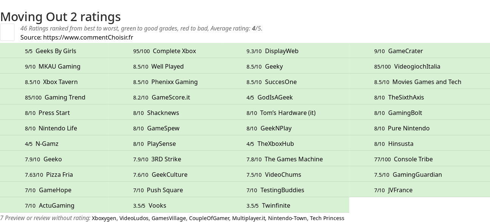Click the small square logo box beside source
The width and height of the screenshot is (490, 222).
click(7, 32)
